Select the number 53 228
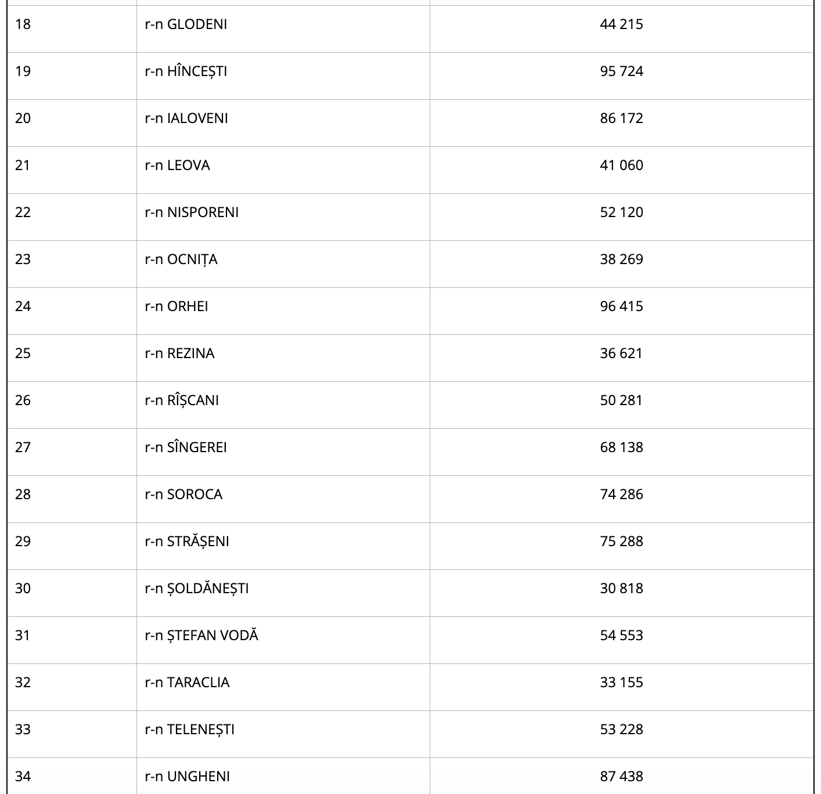Image resolution: width=821 pixels, height=794 pixels. coord(621,730)
